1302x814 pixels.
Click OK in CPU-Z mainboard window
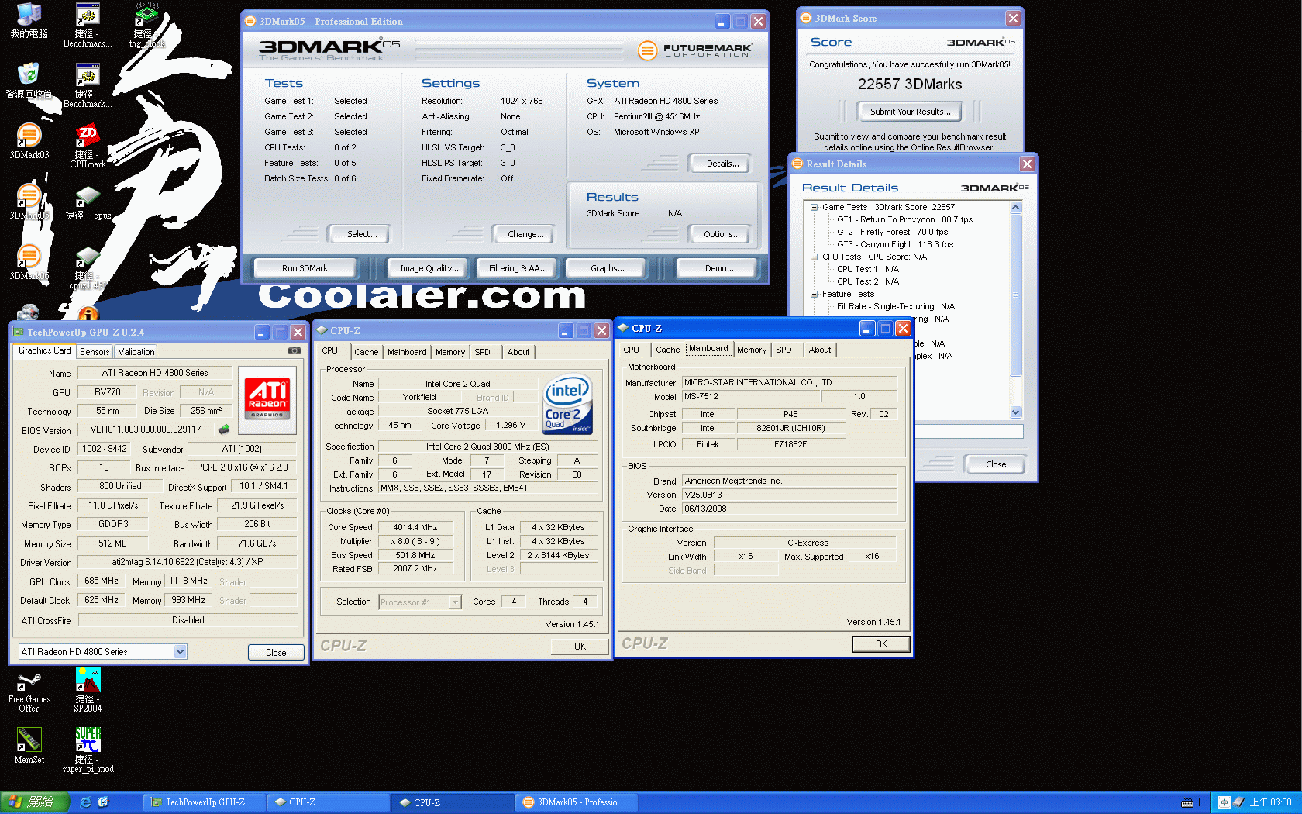(881, 644)
